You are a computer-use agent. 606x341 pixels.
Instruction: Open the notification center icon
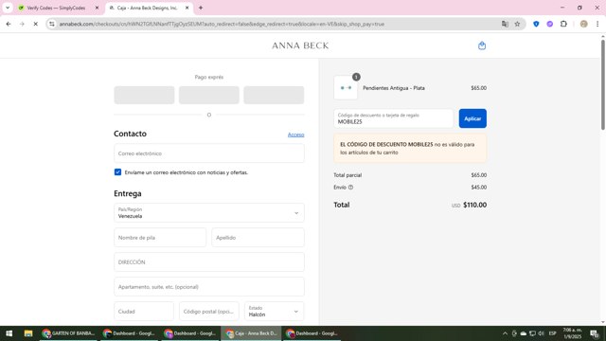(595, 333)
